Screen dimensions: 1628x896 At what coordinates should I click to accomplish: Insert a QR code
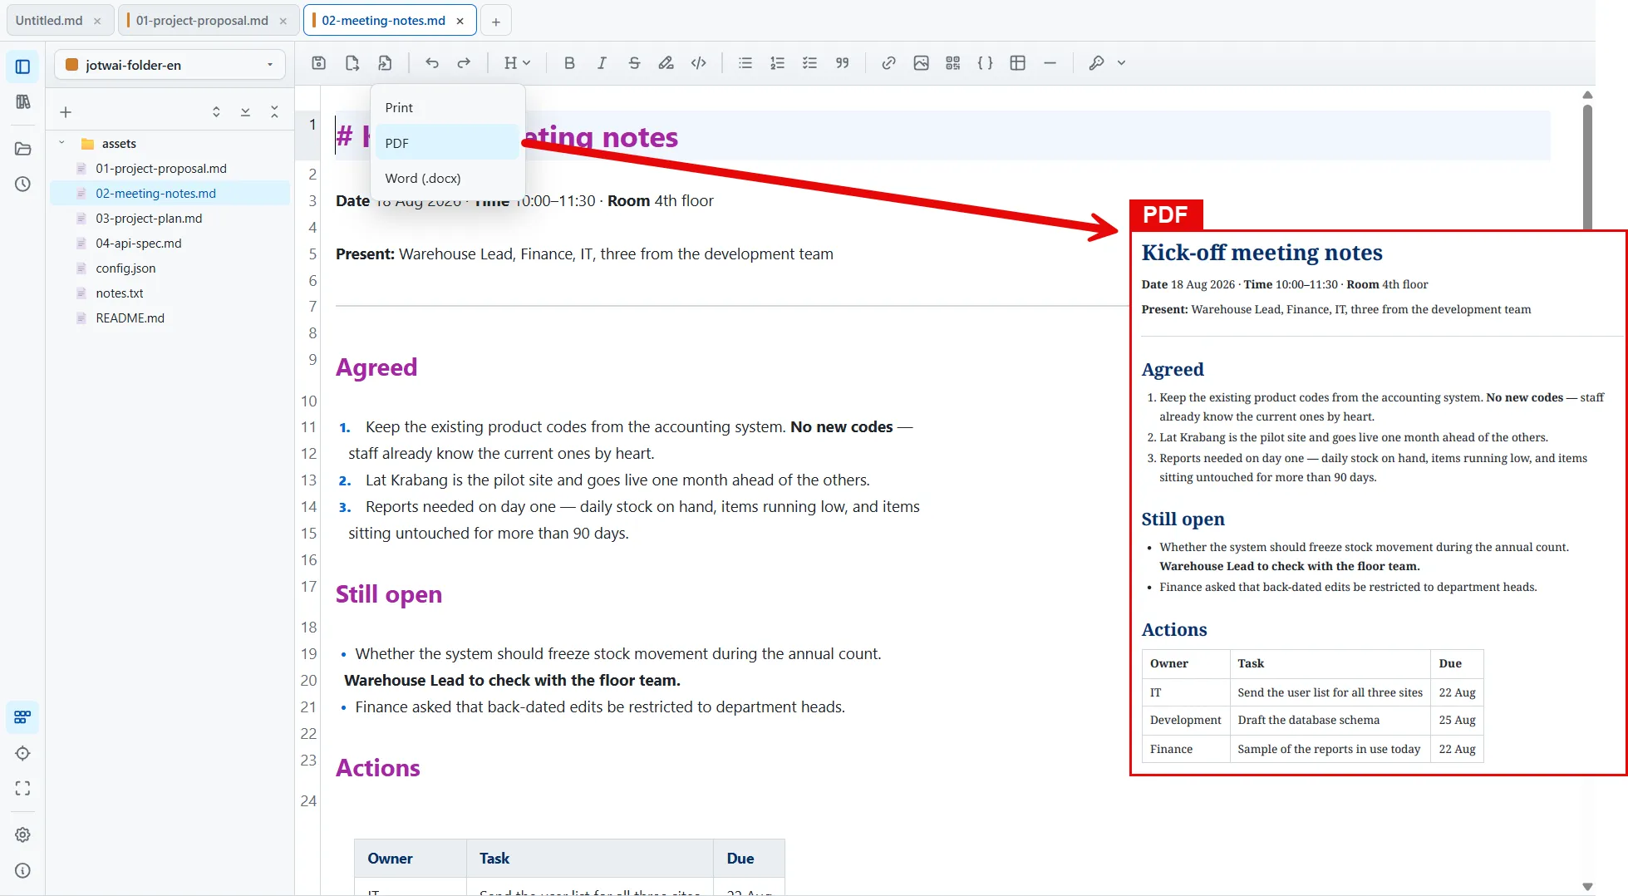[x=953, y=63]
